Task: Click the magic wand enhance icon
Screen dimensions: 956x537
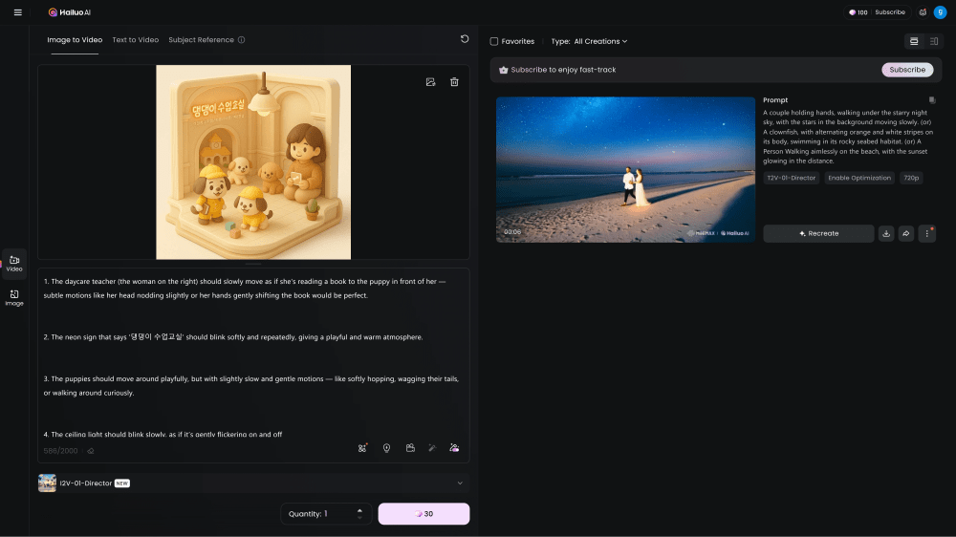Action: [432, 448]
